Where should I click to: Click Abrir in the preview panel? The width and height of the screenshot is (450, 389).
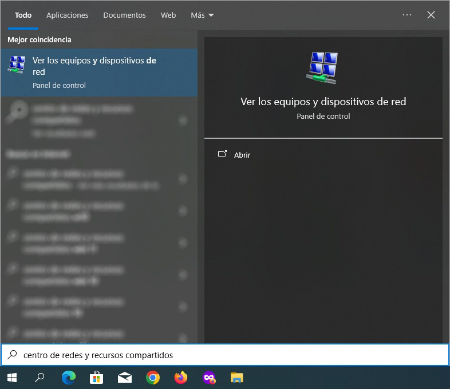242,155
